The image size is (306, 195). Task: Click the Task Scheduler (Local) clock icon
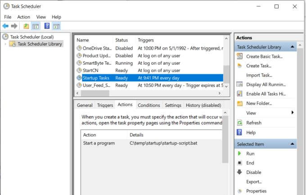5,37
